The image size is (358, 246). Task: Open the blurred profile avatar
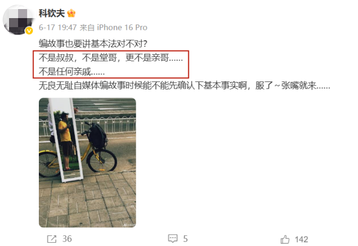18,20
